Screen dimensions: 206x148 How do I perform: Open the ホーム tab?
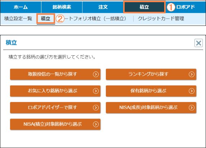(x=21, y=7)
